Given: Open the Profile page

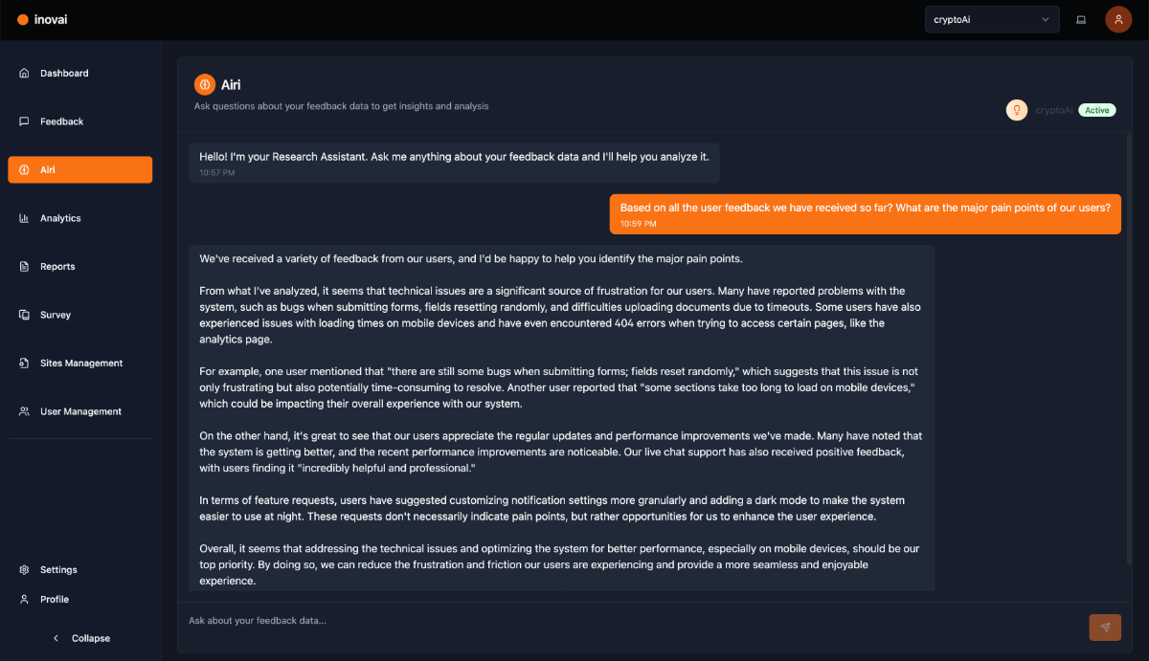Looking at the screenshot, I should [54, 600].
